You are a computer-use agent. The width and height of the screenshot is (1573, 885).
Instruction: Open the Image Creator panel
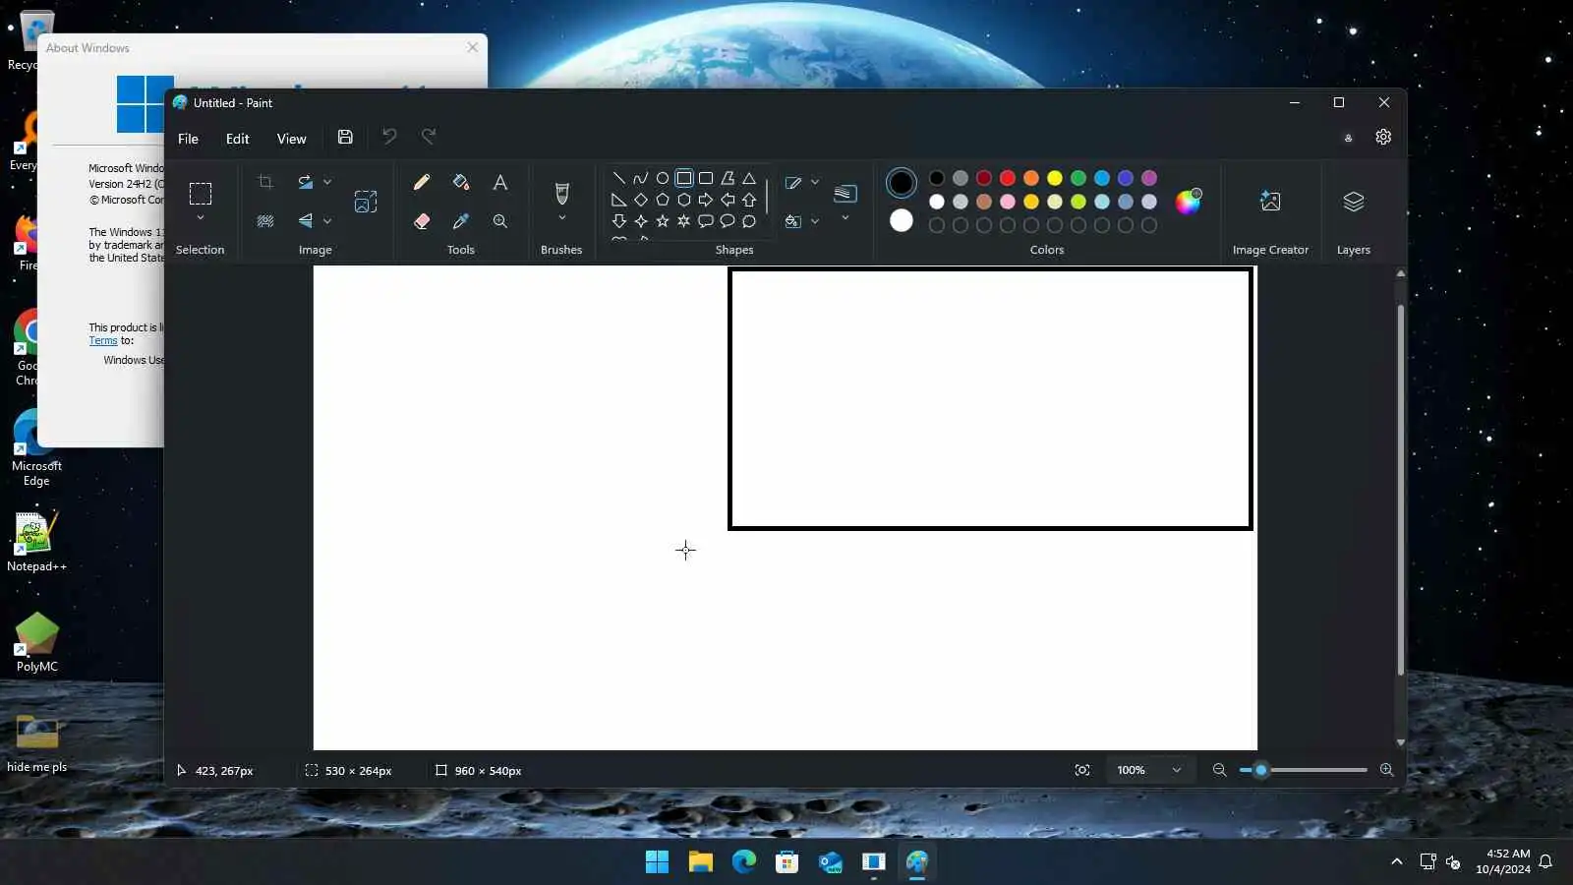(x=1270, y=202)
